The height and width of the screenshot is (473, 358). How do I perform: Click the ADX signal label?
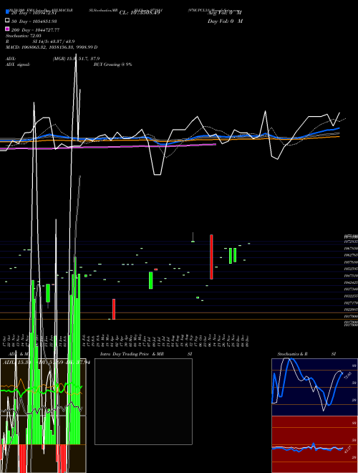(x=18, y=64)
